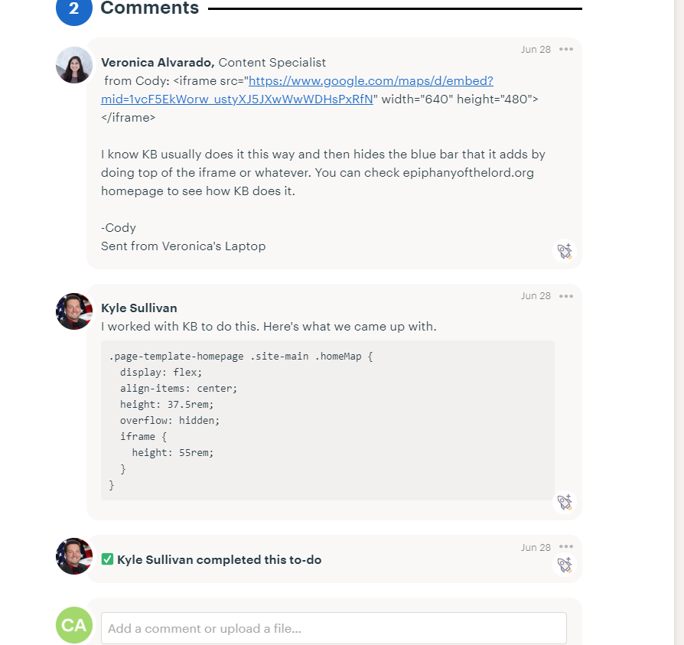Click rocket boost icon on Kyle's CSS comment
Viewport: 684px width, 645px height.
(565, 503)
